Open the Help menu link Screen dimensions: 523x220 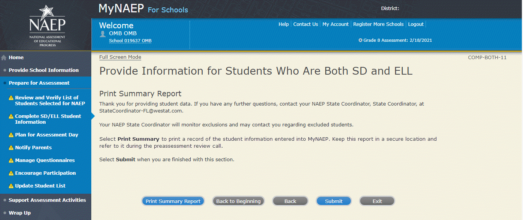(284, 24)
